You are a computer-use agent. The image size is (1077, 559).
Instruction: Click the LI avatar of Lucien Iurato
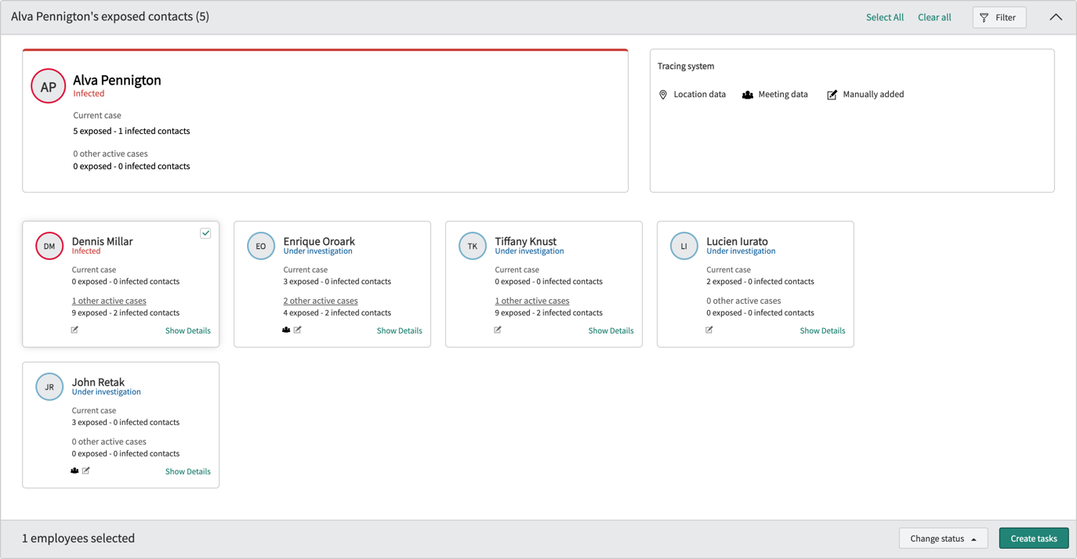click(684, 246)
